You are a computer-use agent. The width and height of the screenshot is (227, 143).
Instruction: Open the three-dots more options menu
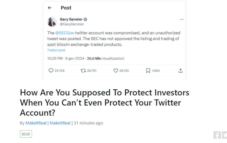point(182,19)
